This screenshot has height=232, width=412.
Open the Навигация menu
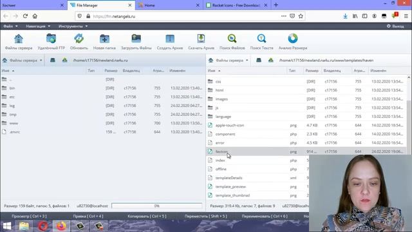[x=38, y=26]
